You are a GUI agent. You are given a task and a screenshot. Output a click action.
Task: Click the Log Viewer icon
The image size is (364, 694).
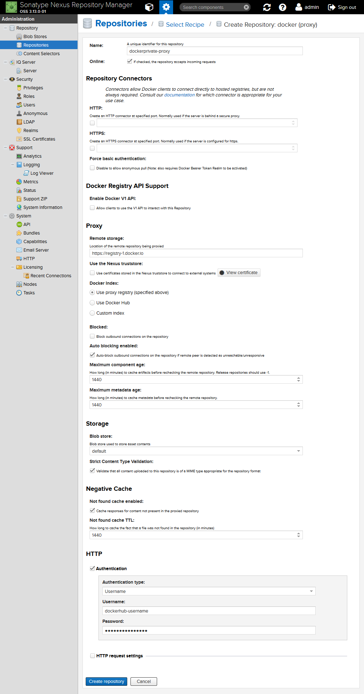click(26, 173)
